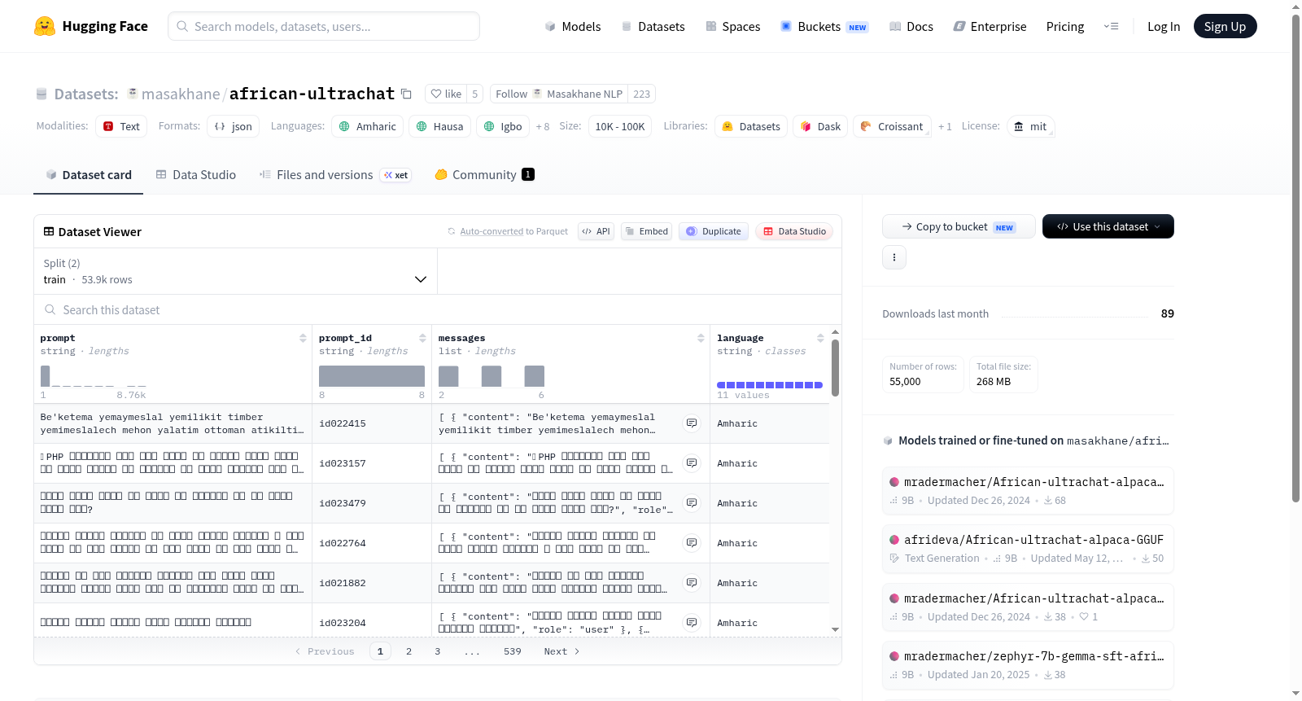Viewport: 1302px width, 701px height.
Task: Open Docs in top navigation
Action: [911, 26]
